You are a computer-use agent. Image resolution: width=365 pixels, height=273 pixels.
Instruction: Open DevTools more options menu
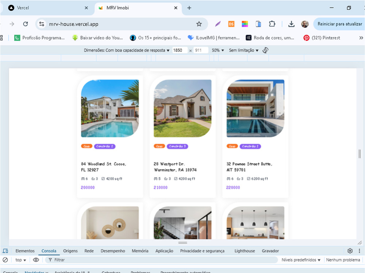click(360, 251)
